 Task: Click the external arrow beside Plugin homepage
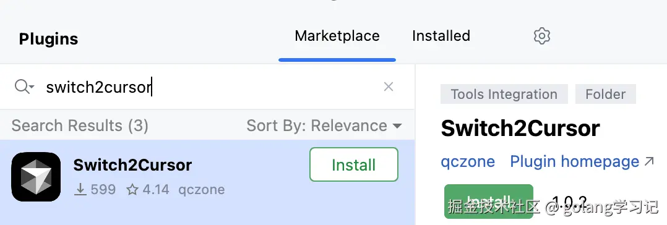click(x=649, y=161)
